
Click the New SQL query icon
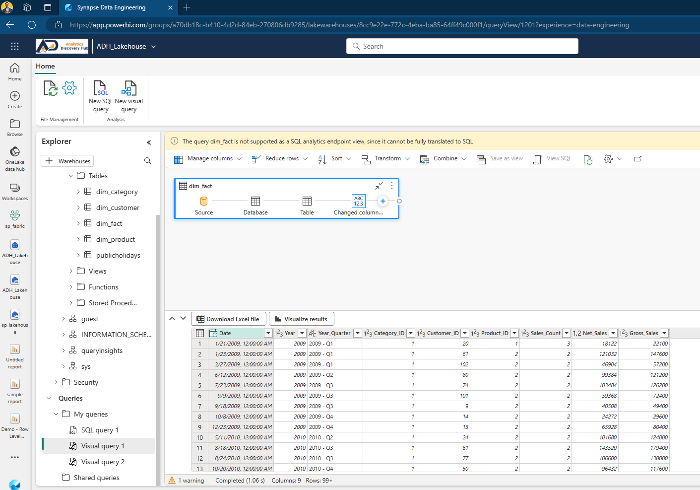coord(101,89)
